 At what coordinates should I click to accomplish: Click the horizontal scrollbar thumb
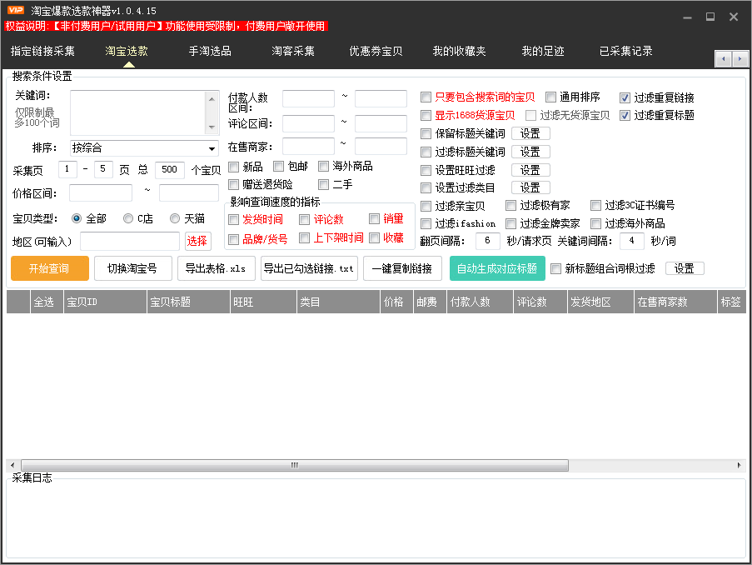(x=295, y=465)
